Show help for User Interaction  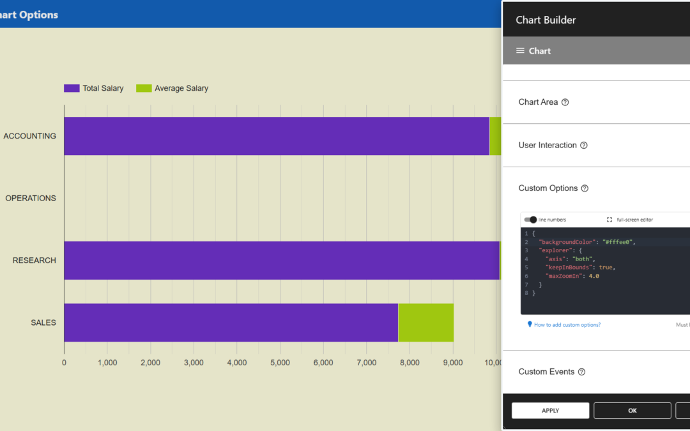[584, 145]
